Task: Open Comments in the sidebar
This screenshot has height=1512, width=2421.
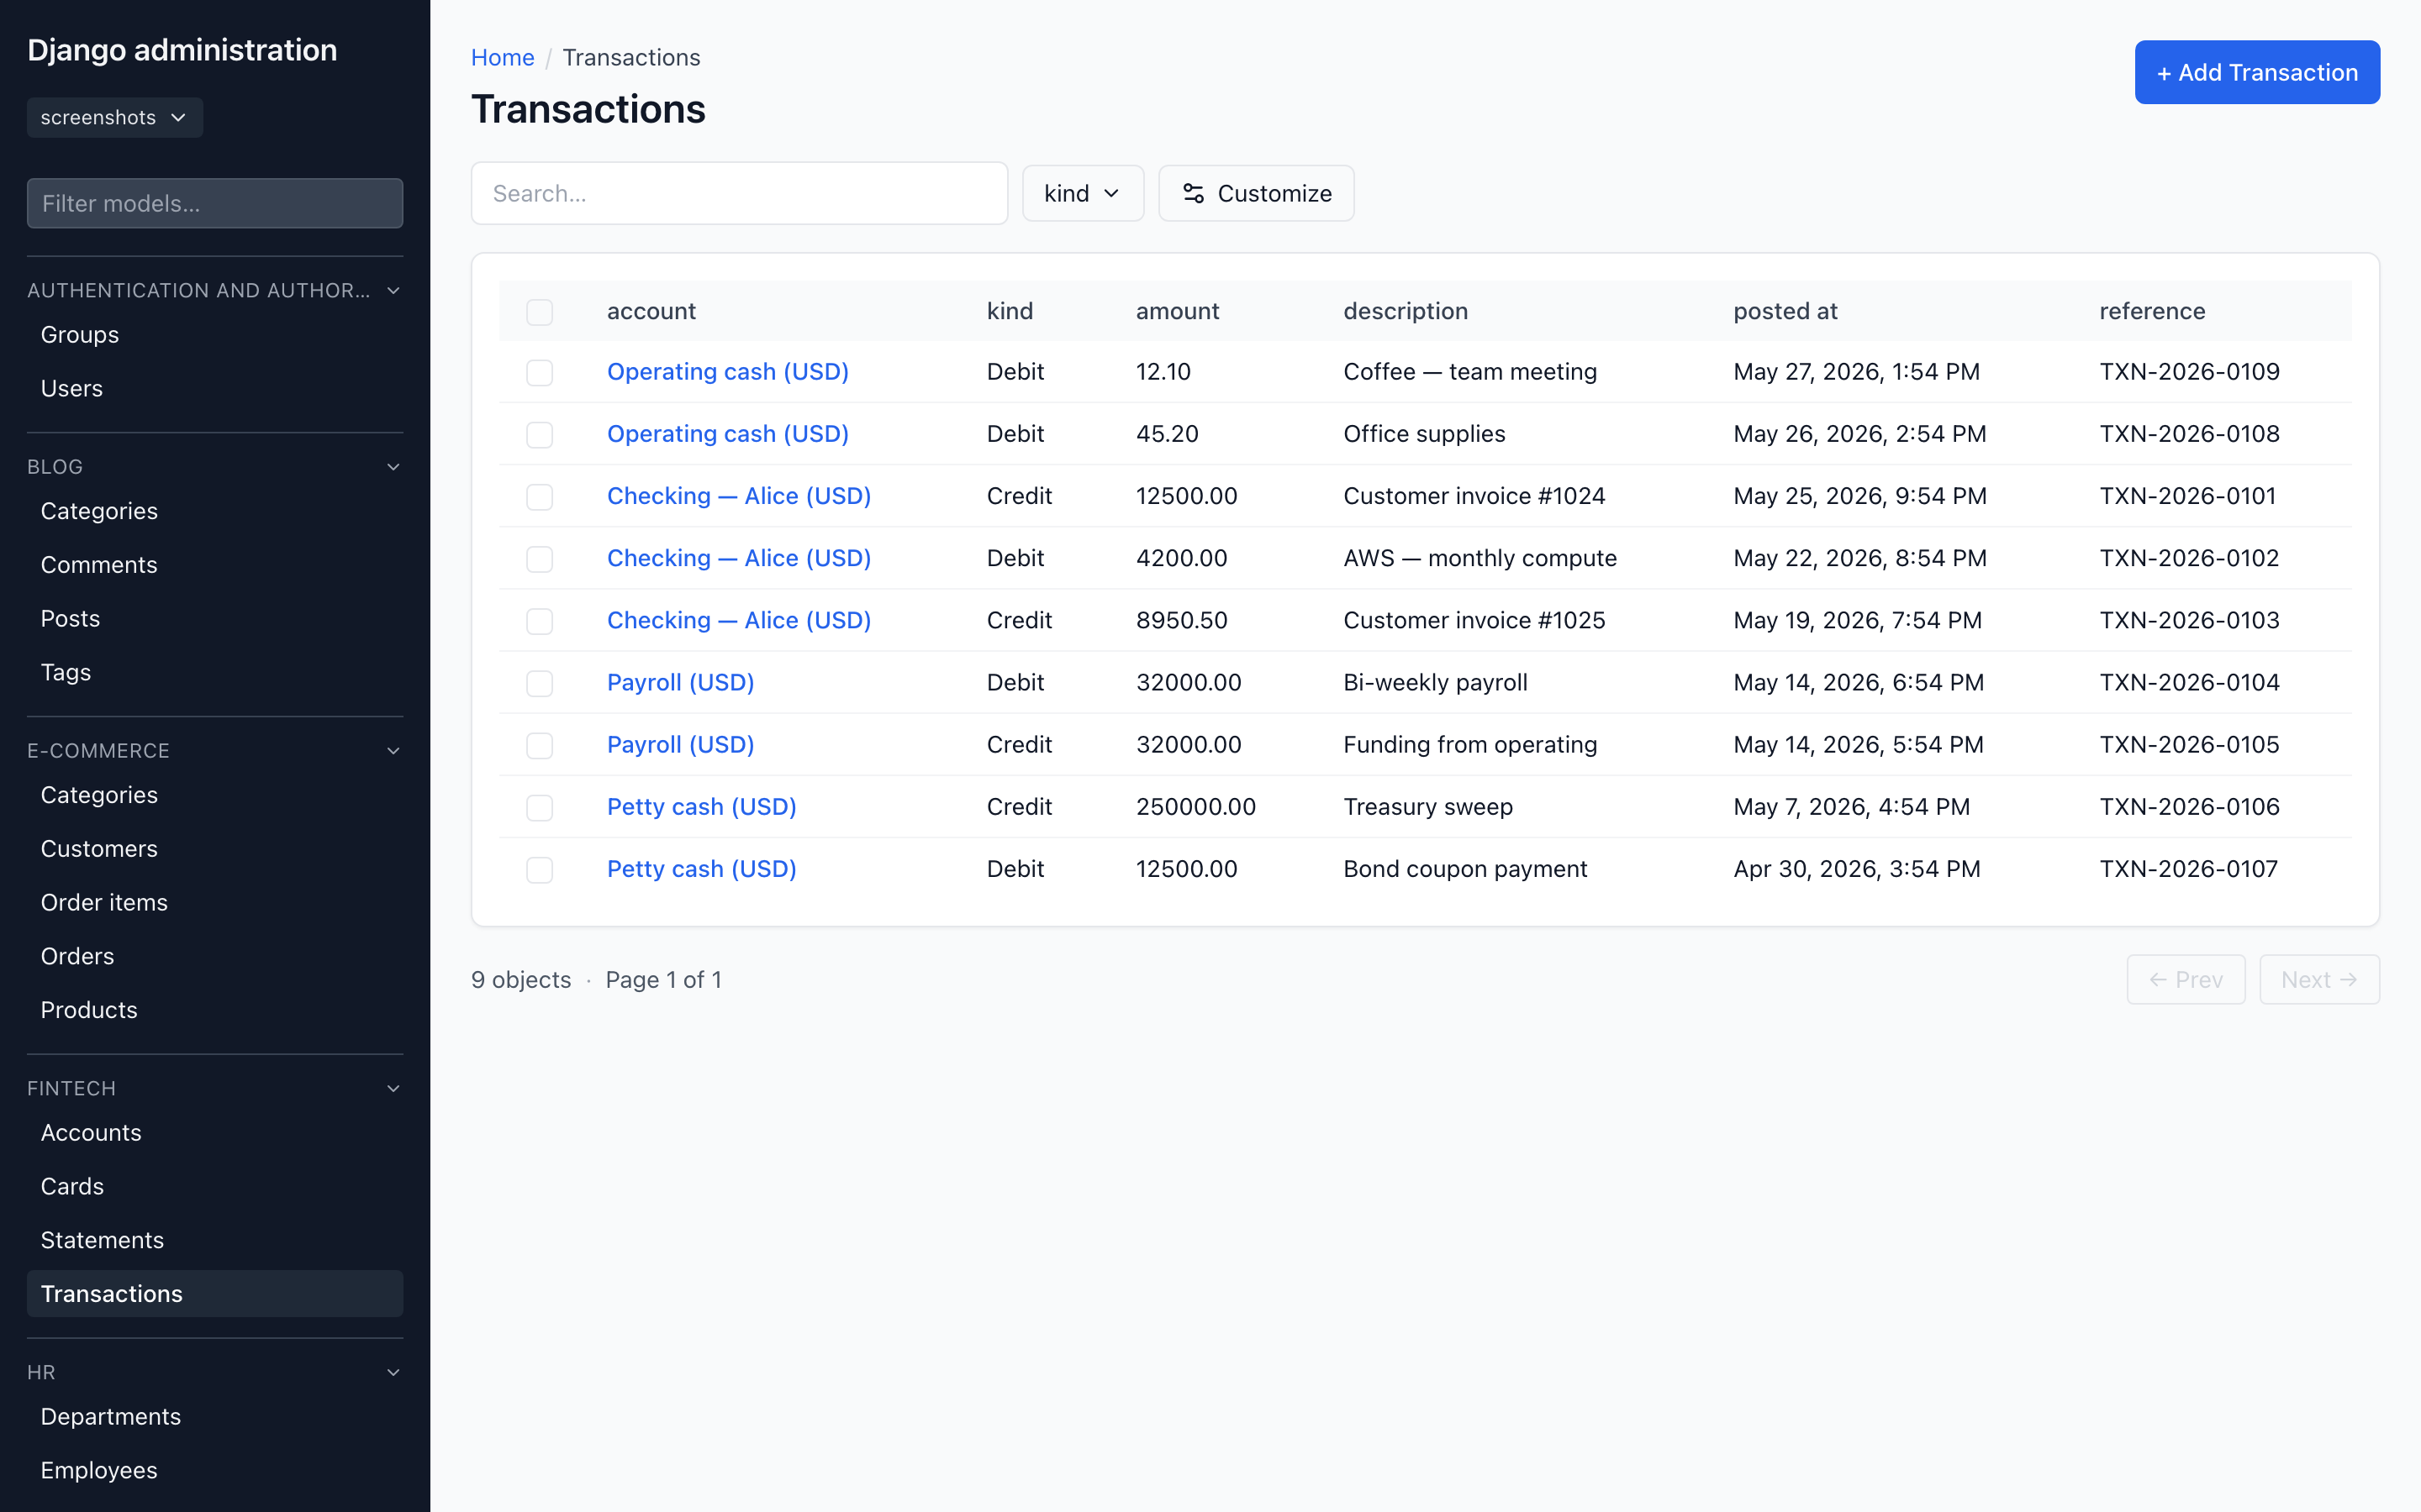Action: point(215,565)
